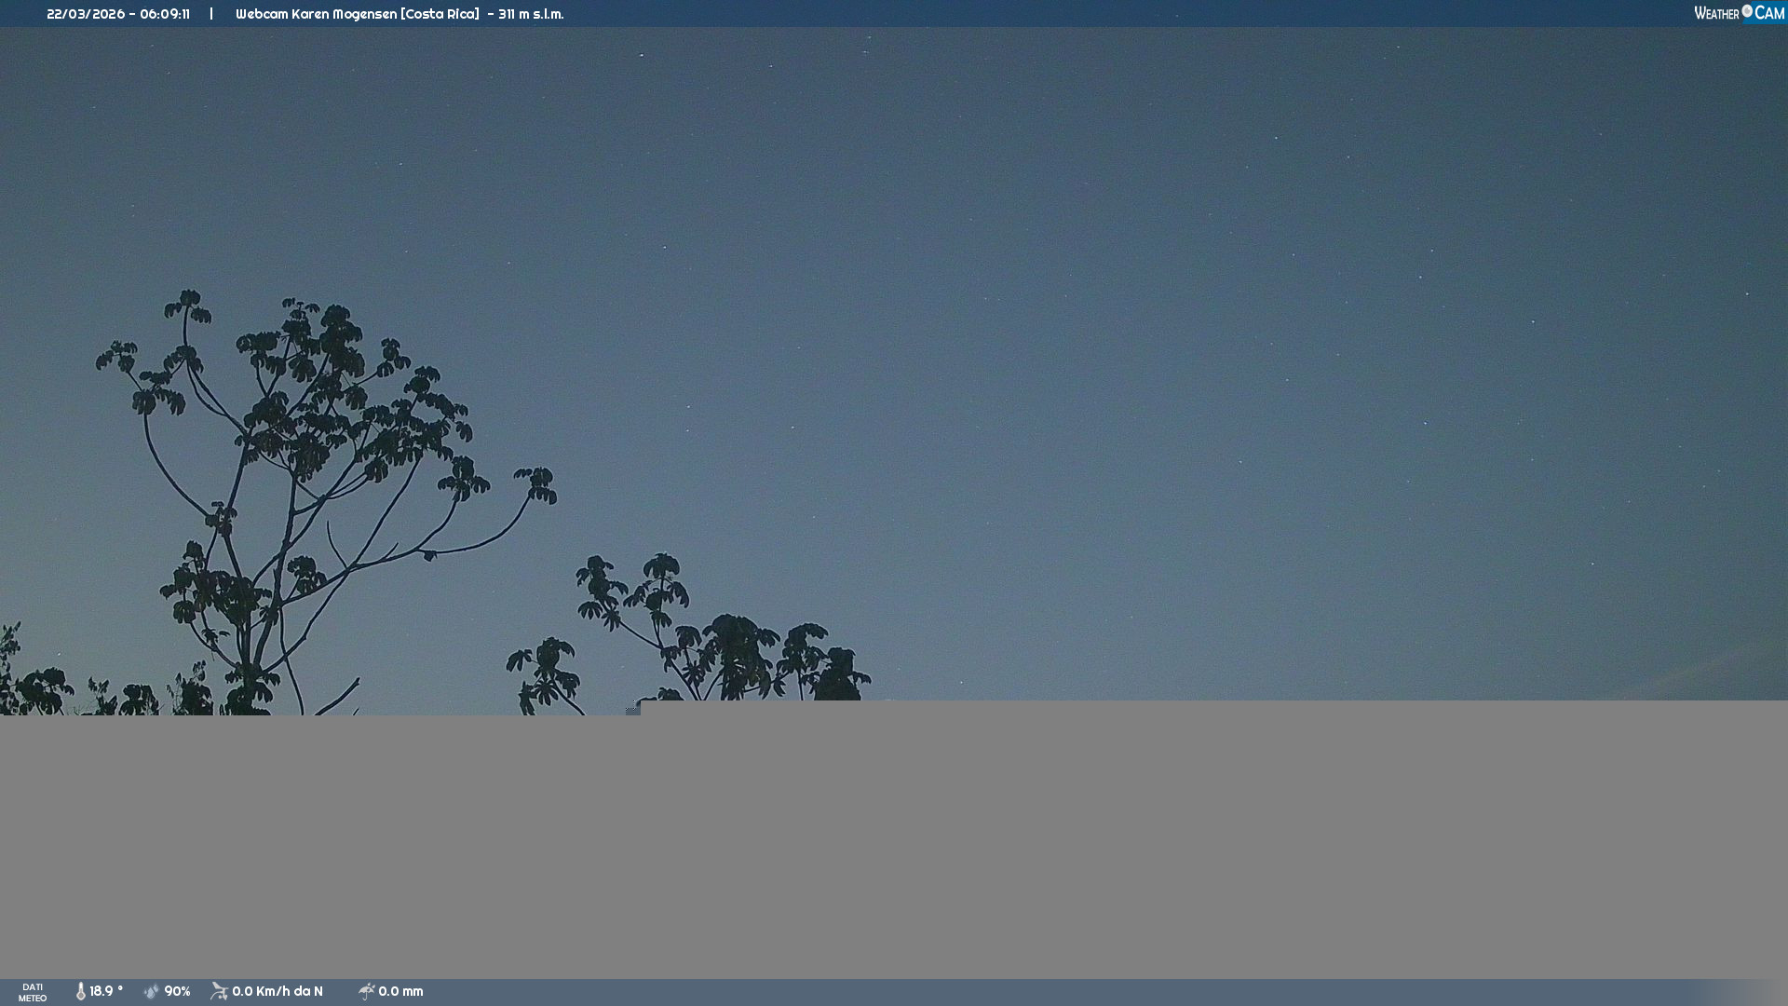This screenshot has height=1006, width=1788.
Task: Click the humidity water droplets icon
Action: point(152,991)
